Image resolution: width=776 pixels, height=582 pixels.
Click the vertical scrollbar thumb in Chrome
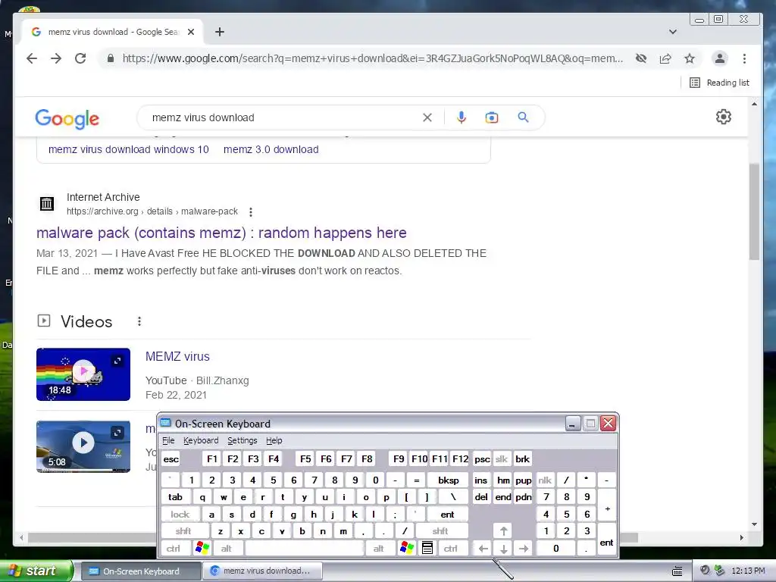754,211
